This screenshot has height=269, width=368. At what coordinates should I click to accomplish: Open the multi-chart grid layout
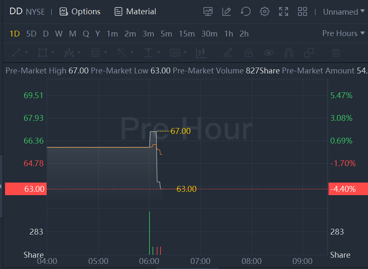(302, 12)
